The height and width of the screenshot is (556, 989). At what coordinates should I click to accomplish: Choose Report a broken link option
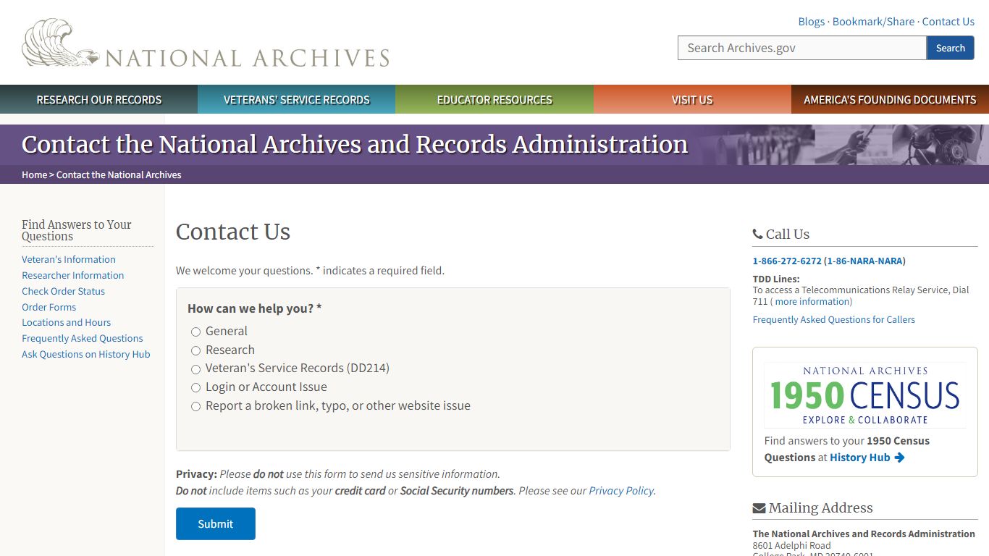tap(195, 407)
